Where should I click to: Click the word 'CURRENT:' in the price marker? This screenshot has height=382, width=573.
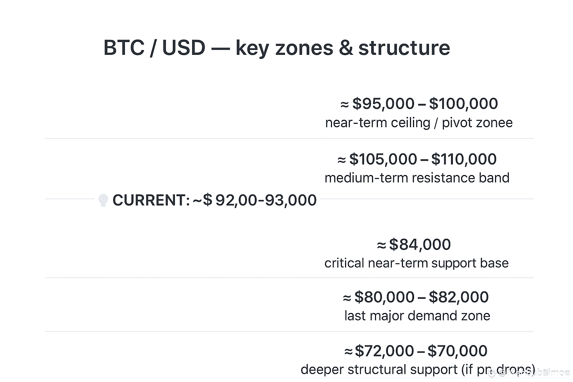click(x=151, y=200)
